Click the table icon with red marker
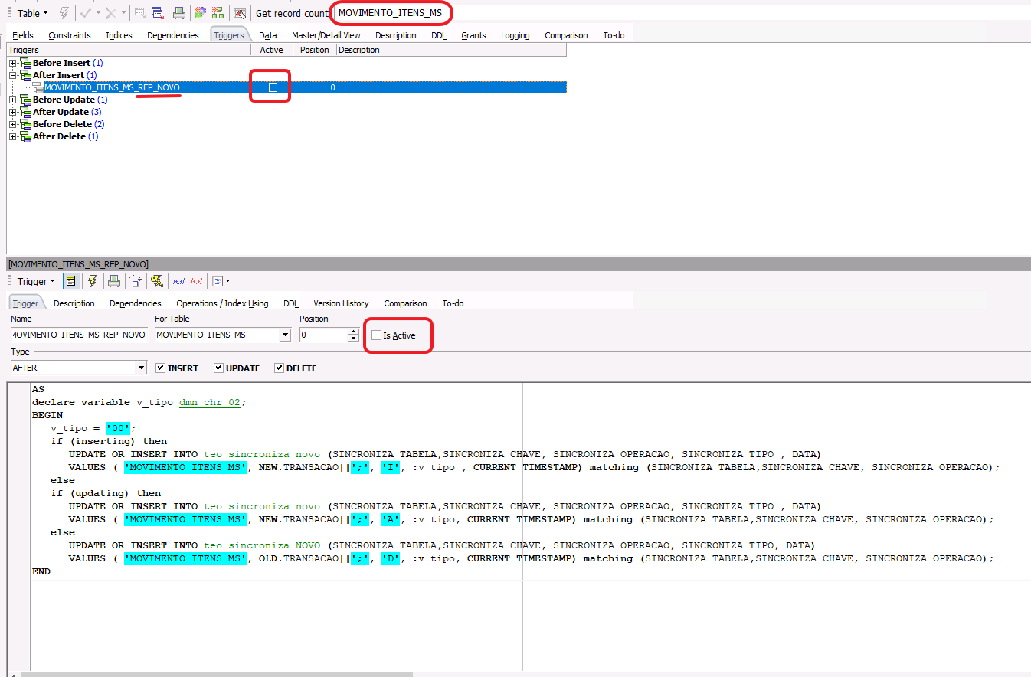Screen dimensions: 1031x677 click(x=157, y=13)
